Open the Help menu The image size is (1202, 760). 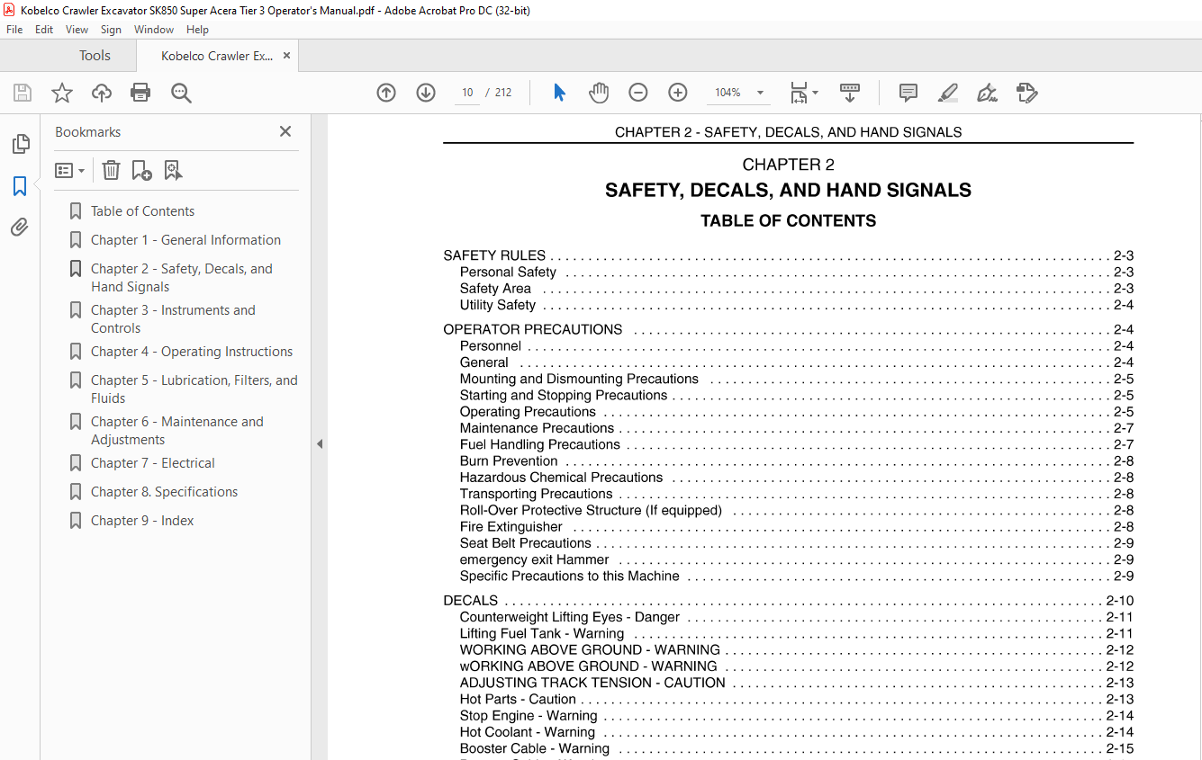pos(197,30)
